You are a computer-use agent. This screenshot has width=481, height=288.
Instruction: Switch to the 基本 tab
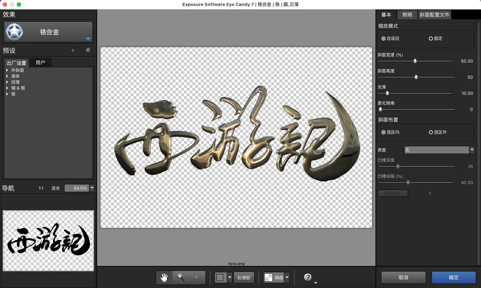coord(386,15)
